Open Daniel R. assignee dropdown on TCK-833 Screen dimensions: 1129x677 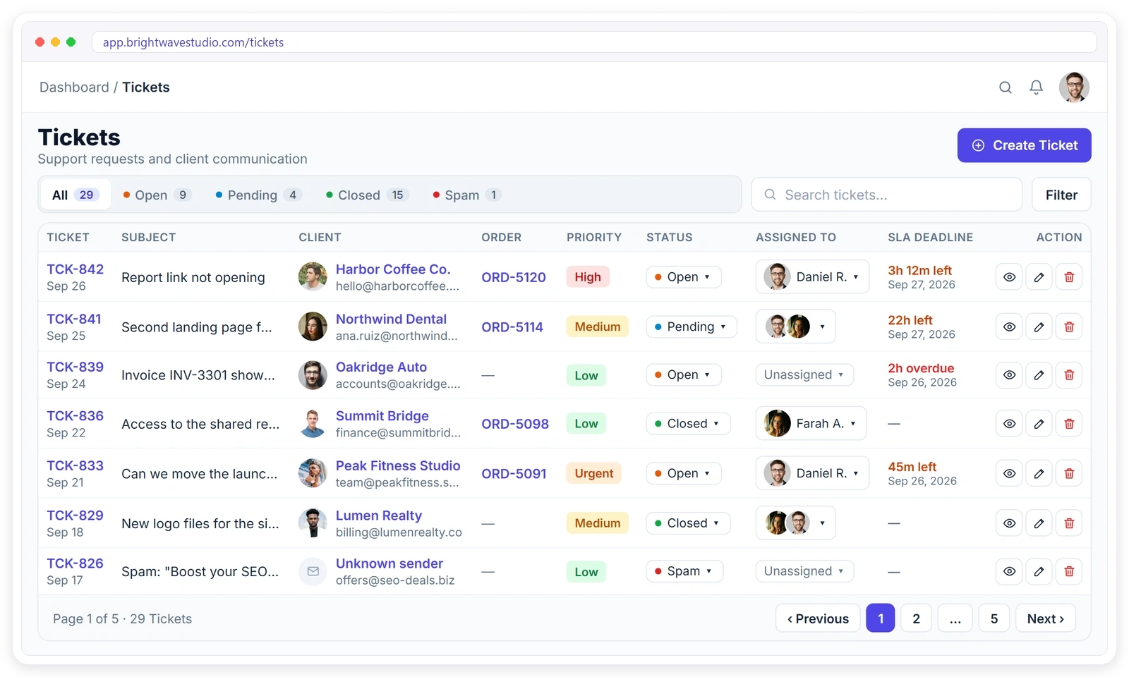pos(812,474)
